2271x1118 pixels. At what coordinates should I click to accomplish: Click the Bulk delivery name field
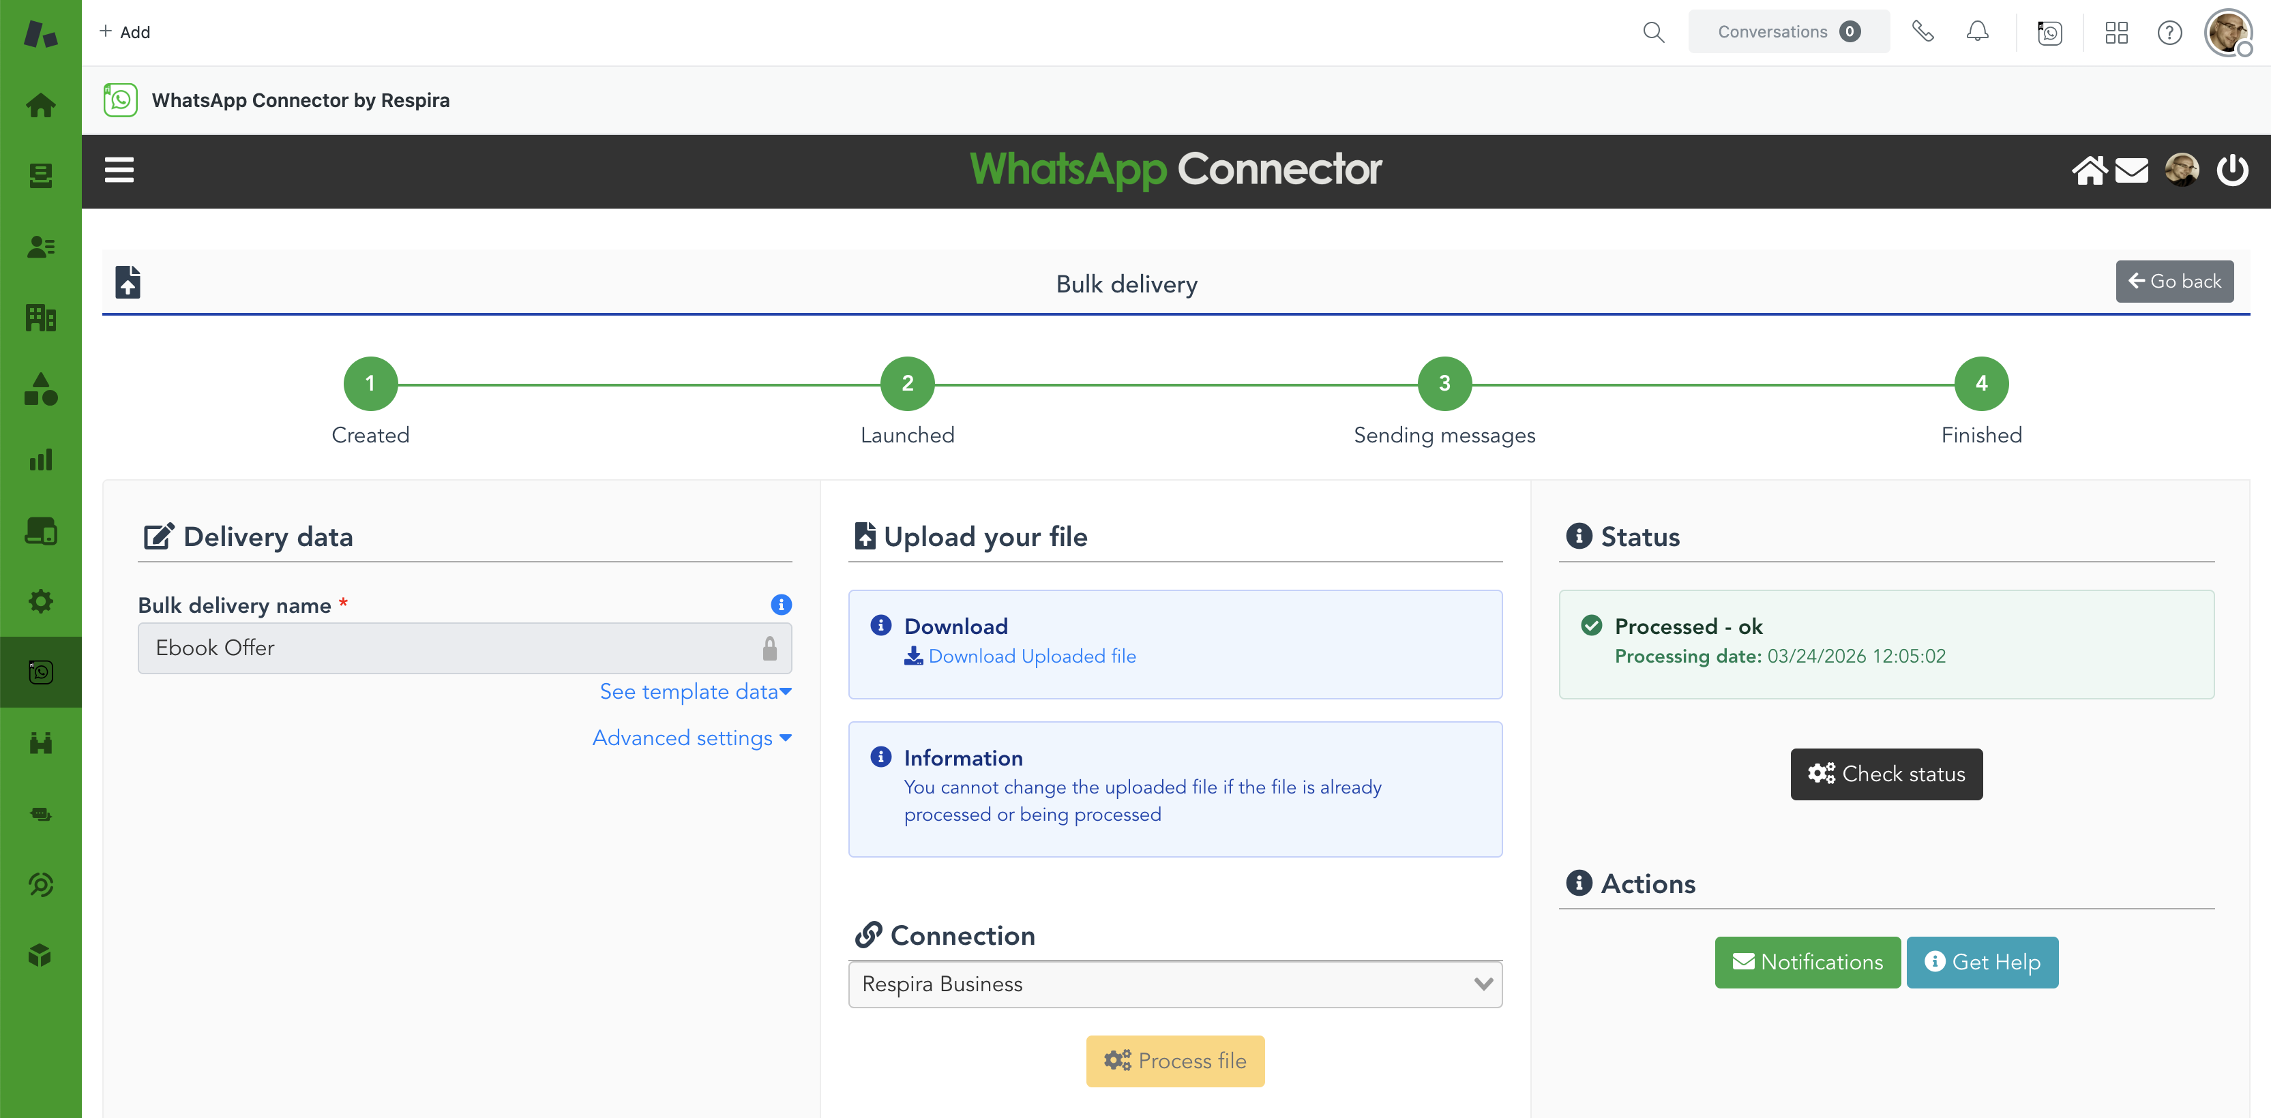(464, 648)
